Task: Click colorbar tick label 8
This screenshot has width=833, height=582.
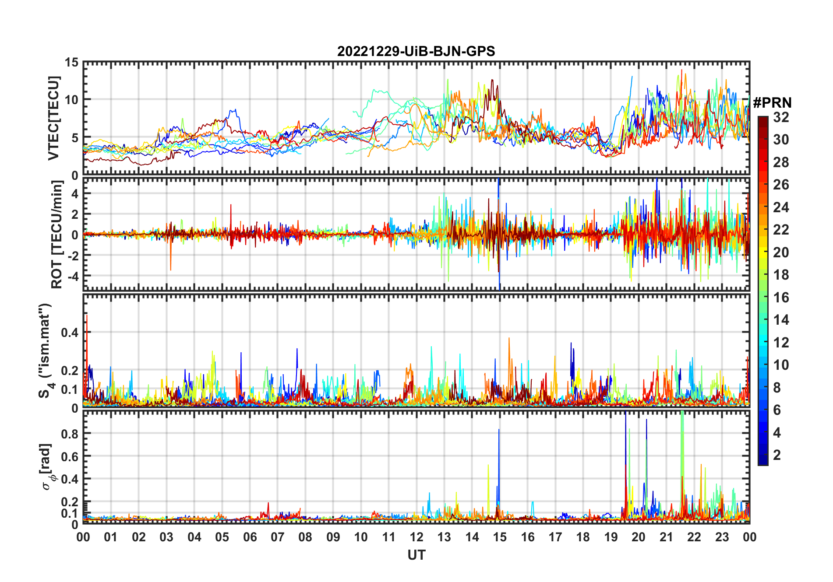Action: click(x=777, y=387)
